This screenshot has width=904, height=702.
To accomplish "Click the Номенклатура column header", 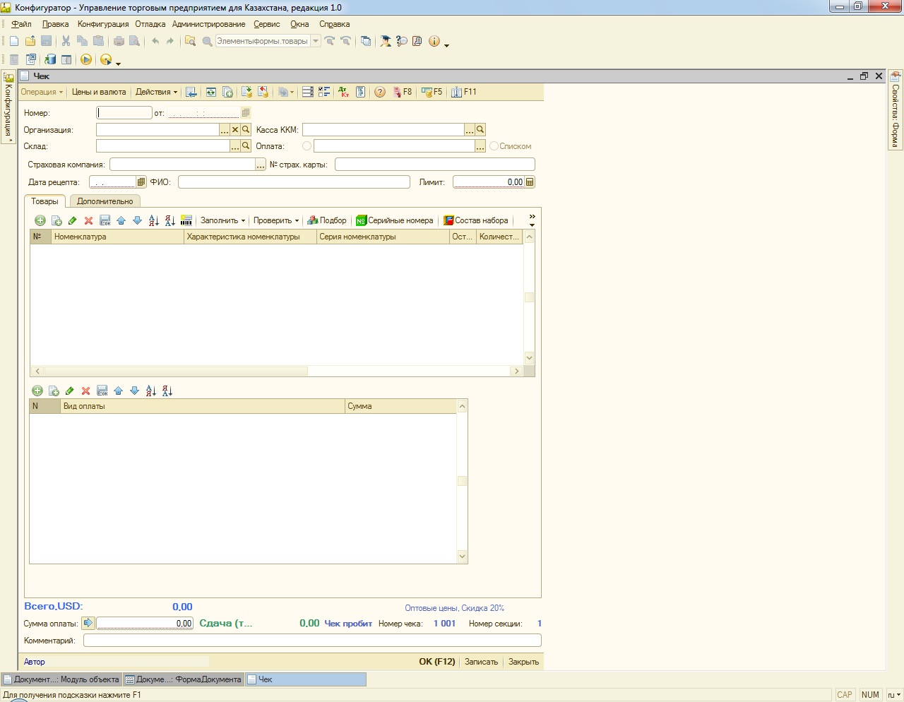I will (118, 237).
